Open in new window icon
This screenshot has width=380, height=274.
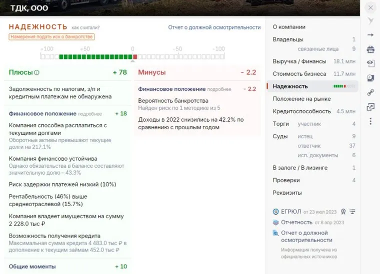pyautogui.click(x=370, y=107)
